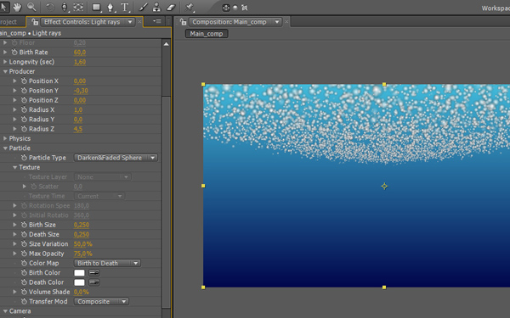Image resolution: width=510 pixels, height=318 pixels.
Task: Pick Death Color with eyedropper
Action: click(94, 282)
